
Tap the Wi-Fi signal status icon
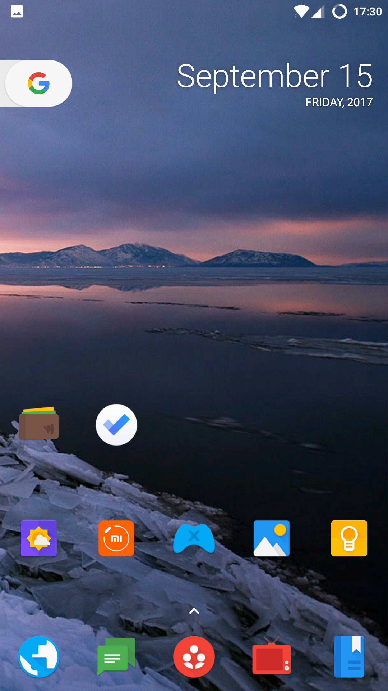[x=301, y=12]
